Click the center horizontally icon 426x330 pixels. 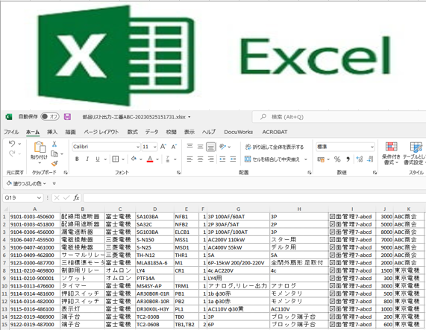[200, 159]
